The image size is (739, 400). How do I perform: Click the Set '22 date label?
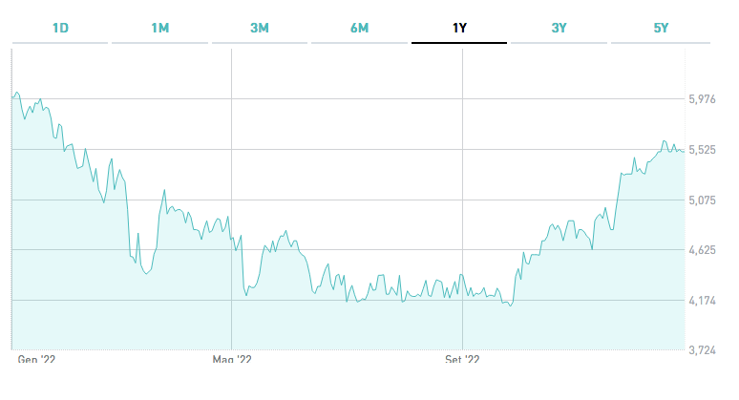pyautogui.click(x=462, y=361)
